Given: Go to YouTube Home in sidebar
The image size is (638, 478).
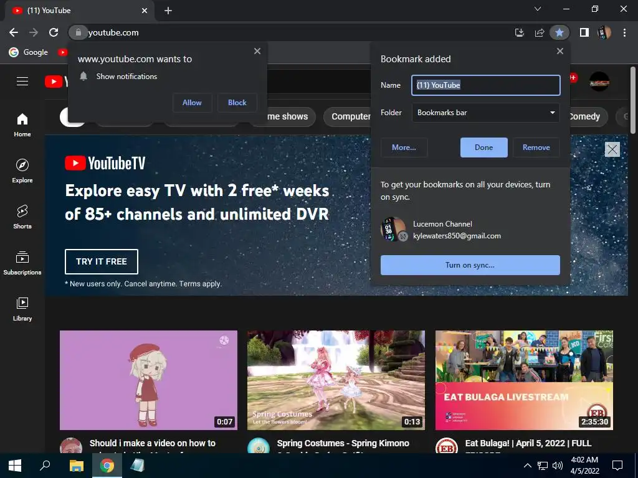Looking at the screenshot, I should point(22,124).
